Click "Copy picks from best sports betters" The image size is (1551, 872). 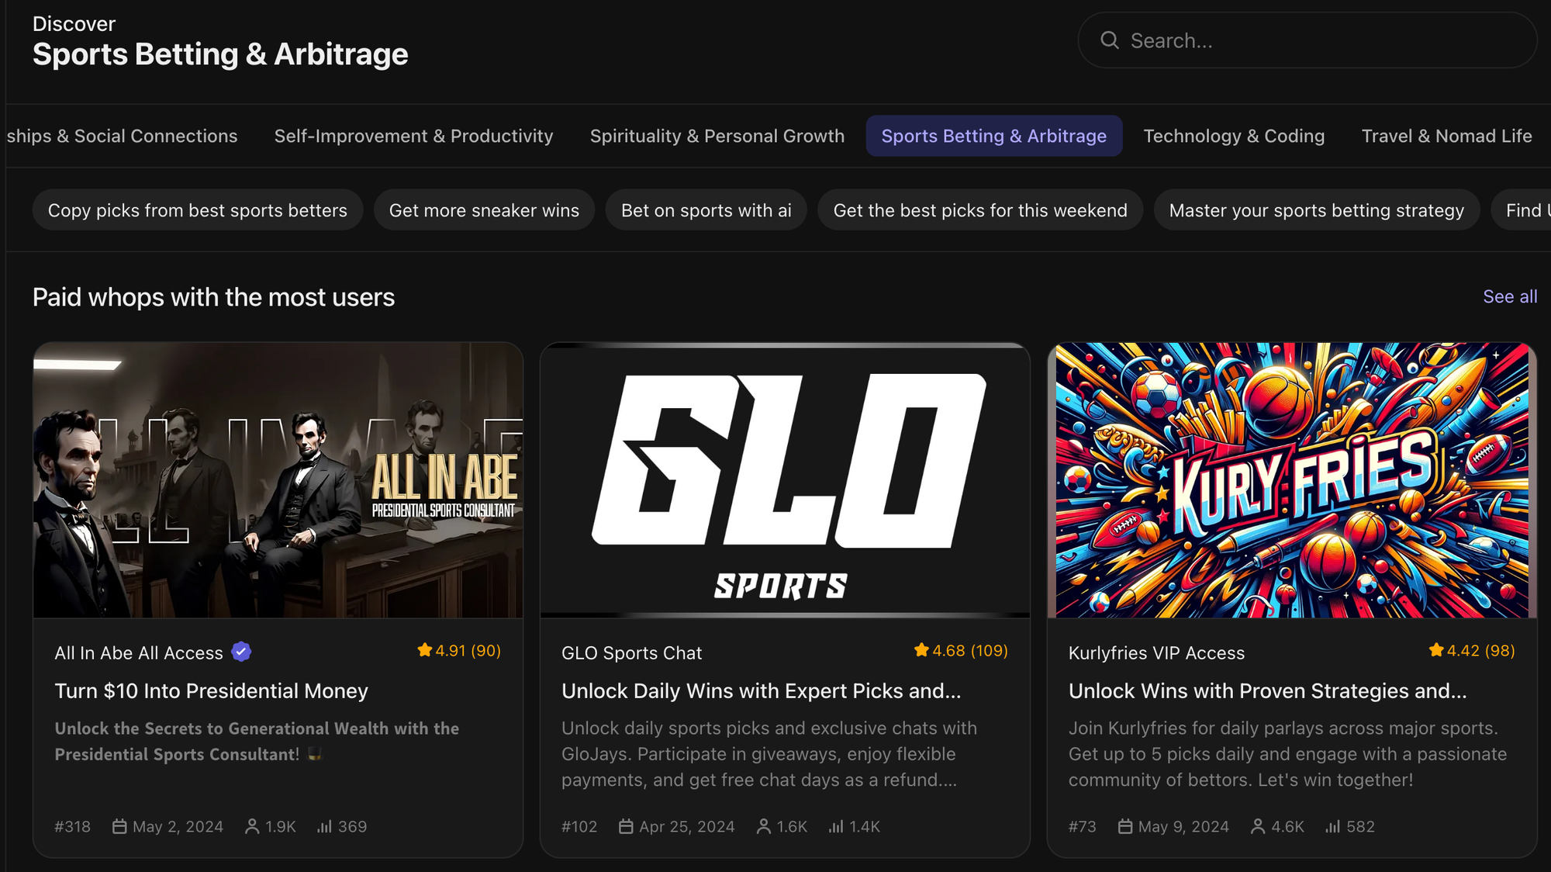[x=197, y=209]
